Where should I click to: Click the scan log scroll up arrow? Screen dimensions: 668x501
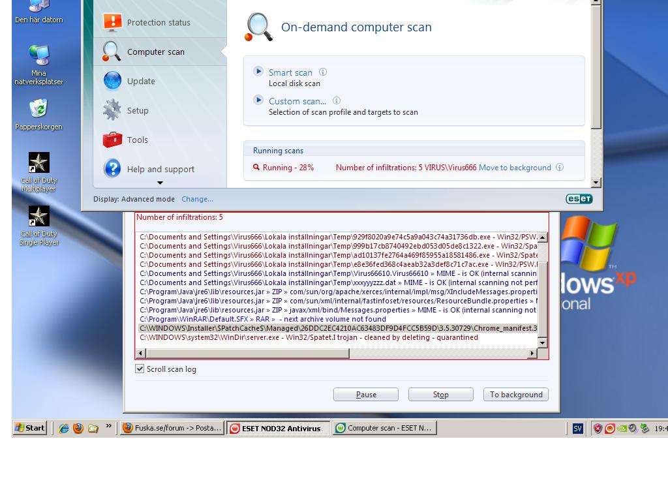(x=542, y=237)
